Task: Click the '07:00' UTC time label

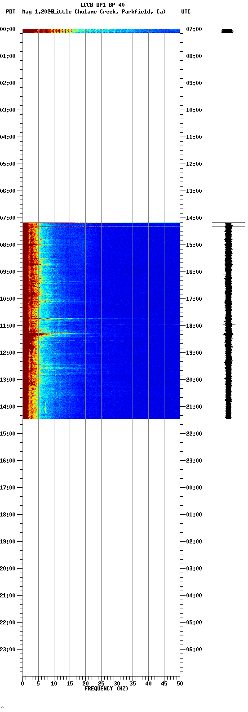Action: [194, 29]
